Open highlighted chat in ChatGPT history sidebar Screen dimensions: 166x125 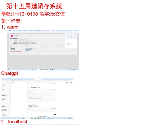6,96
